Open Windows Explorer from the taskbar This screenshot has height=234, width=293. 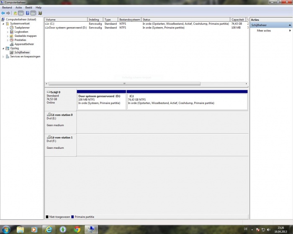coord(21,229)
